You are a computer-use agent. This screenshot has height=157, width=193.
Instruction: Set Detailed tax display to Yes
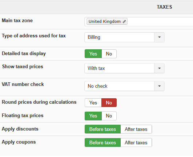[x=93, y=54]
